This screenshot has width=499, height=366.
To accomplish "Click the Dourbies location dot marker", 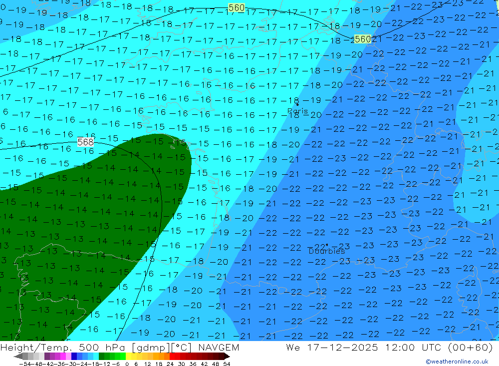I will click(x=327, y=245).
